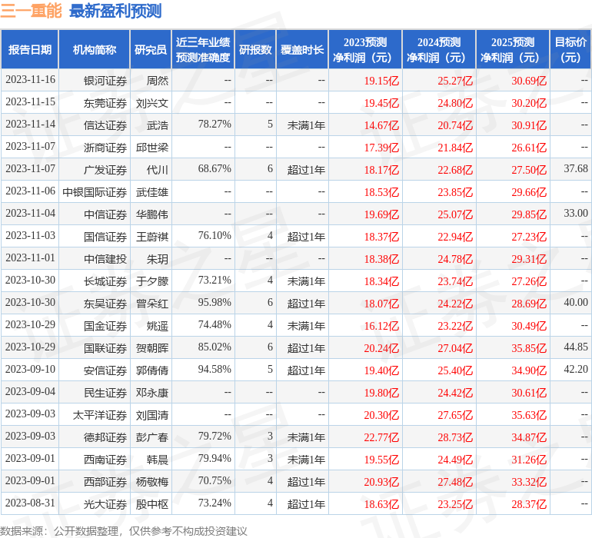Click the 42.20 target price
Image resolution: width=592 pixels, height=538 pixels.
(x=576, y=369)
